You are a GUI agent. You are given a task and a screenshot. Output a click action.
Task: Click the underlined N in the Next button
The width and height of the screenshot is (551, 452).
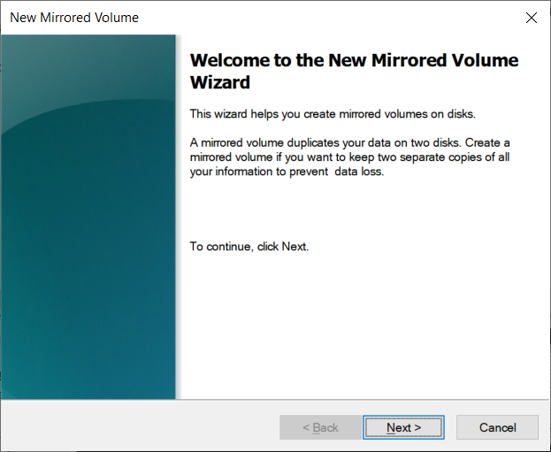tap(390, 428)
